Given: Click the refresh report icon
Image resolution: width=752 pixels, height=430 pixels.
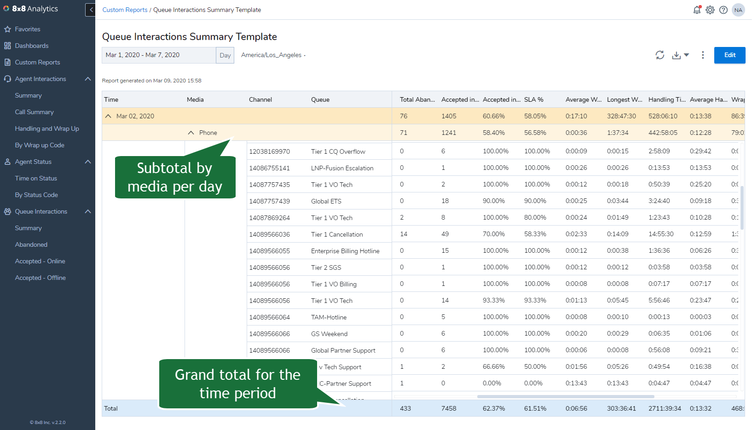Looking at the screenshot, I should click(x=660, y=55).
